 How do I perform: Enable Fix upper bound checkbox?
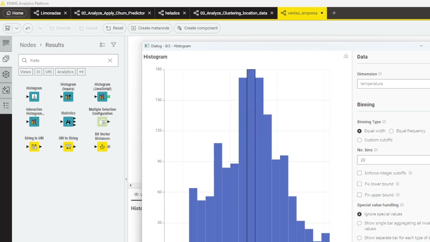point(359,195)
